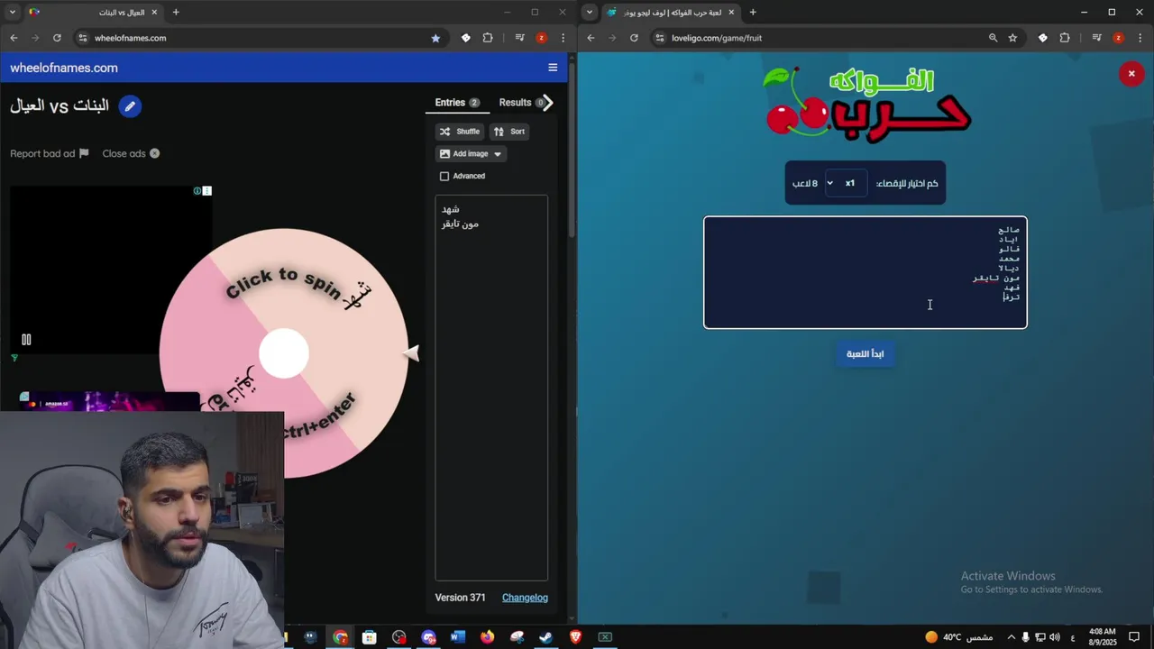Image resolution: width=1154 pixels, height=649 pixels.
Task: Open media control icon in left browser
Action: (x=520, y=38)
